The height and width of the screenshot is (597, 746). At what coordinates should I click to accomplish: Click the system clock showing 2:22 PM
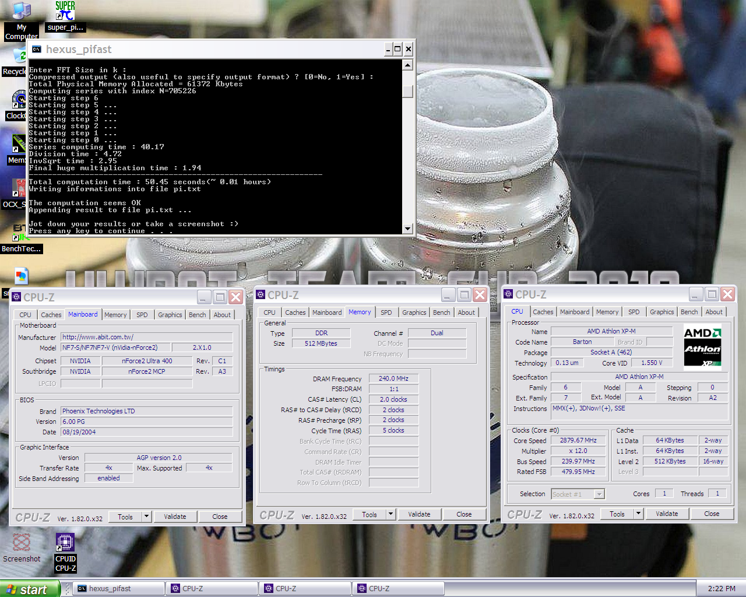click(x=722, y=589)
